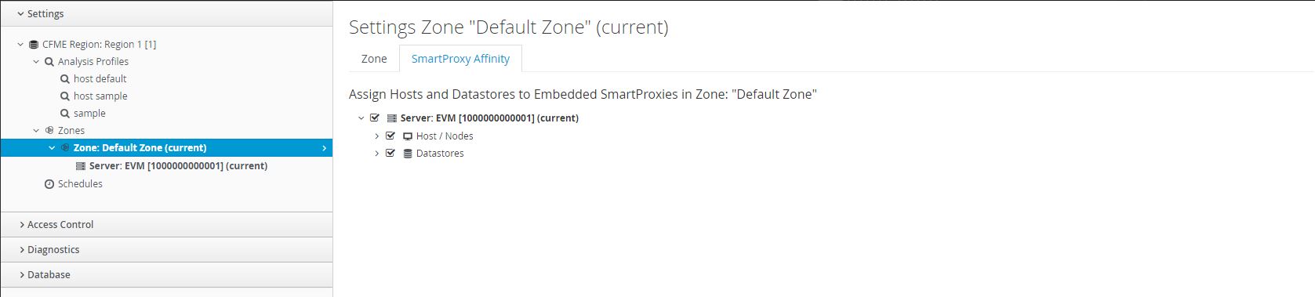Click the Schedules clock icon
The height and width of the screenshot is (297, 1315).
[49, 184]
